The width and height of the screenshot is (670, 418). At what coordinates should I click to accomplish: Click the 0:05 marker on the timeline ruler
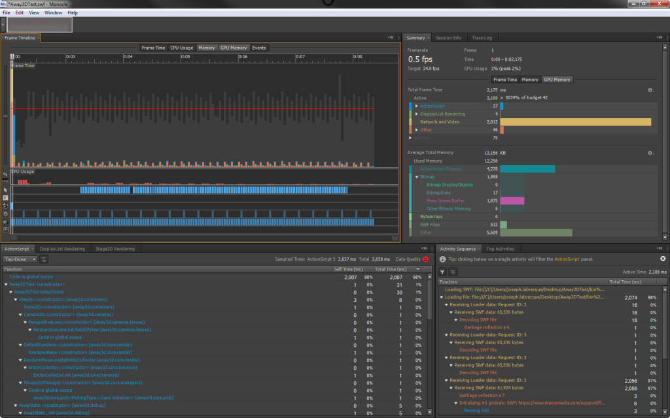point(185,56)
